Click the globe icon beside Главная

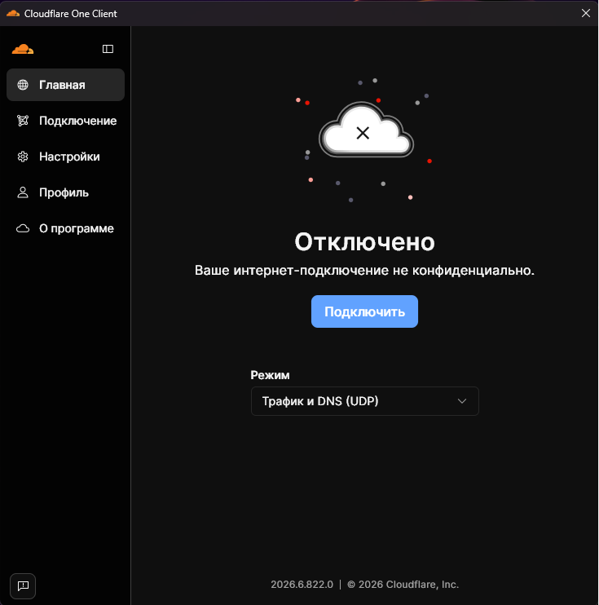coord(23,85)
